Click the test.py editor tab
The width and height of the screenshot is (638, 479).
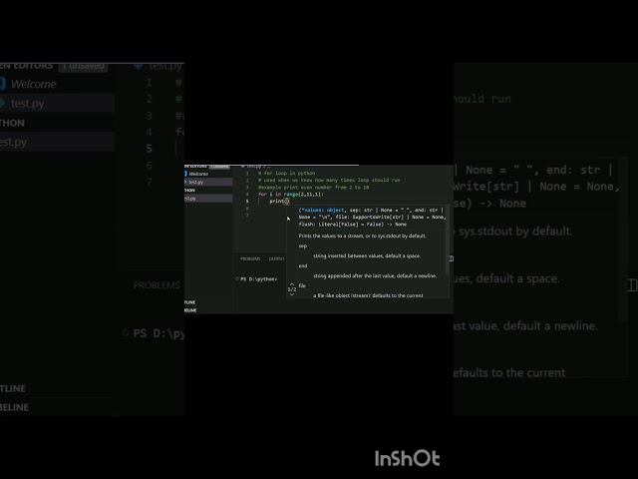158,66
